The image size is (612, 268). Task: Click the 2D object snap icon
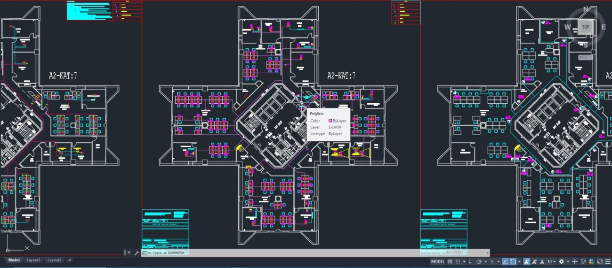tap(513, 261)
